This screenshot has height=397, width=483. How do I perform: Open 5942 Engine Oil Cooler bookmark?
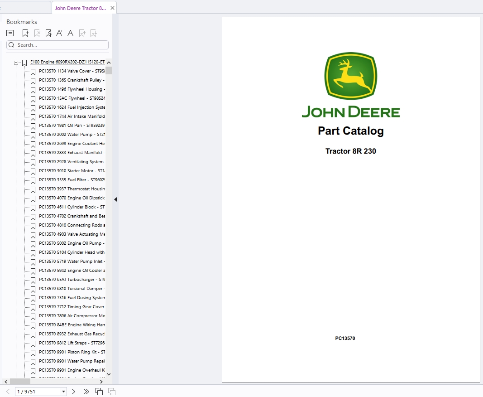[72, 271]
